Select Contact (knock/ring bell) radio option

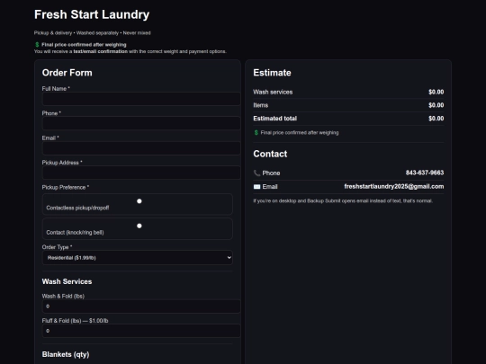click(139, 226)
